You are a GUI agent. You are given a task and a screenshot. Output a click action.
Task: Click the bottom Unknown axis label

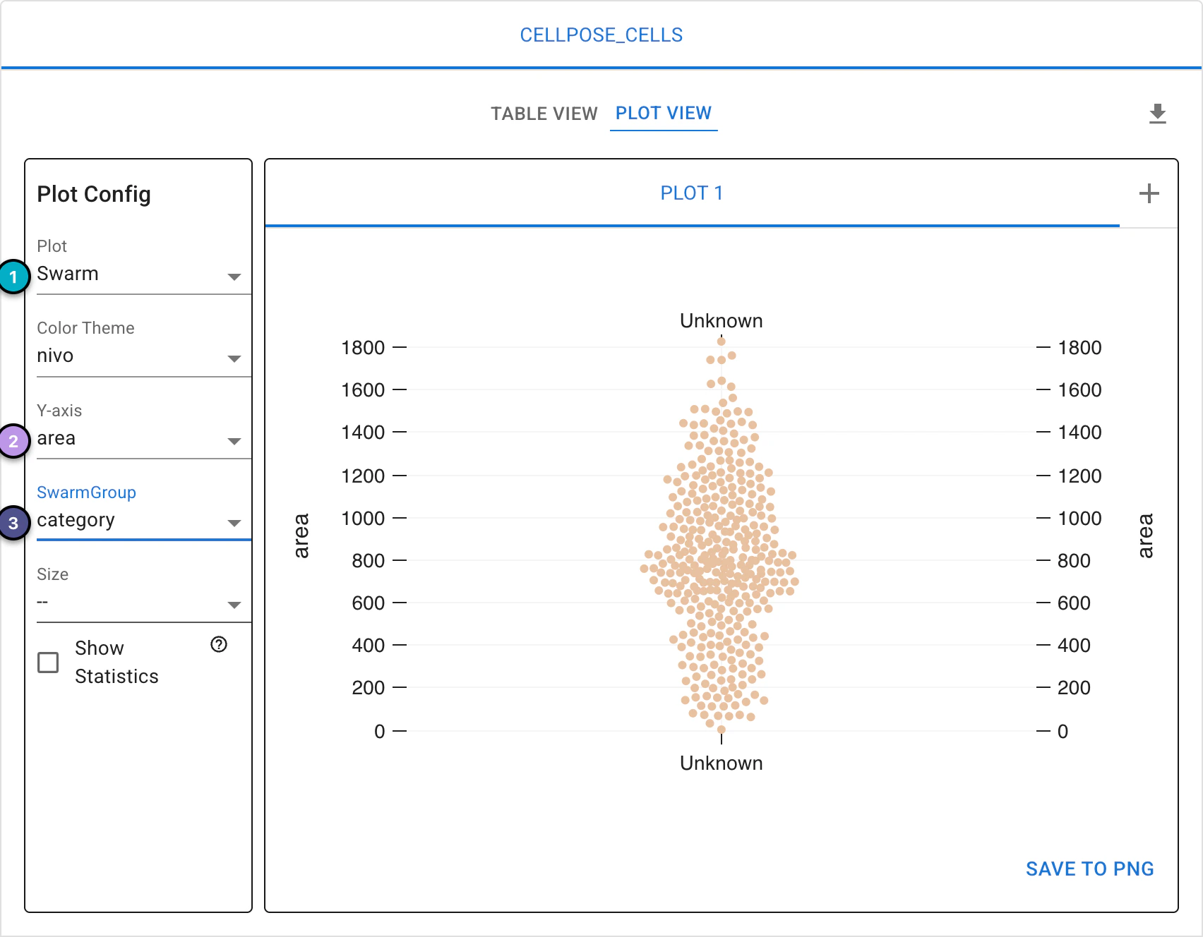(722, 763)
